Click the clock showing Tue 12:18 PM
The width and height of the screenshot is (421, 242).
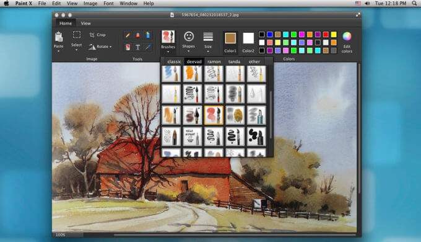click(x=391, y=4)
